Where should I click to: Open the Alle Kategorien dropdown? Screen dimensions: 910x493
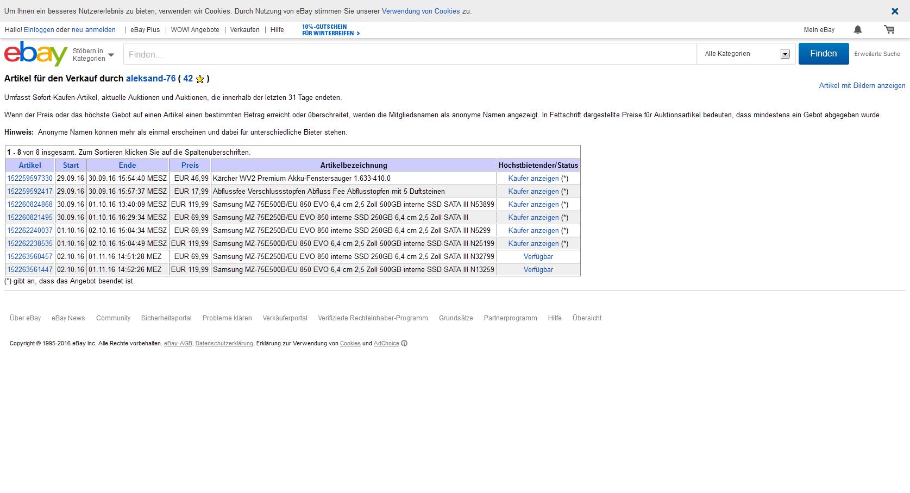pyautogui.click(x=746, y=54)
